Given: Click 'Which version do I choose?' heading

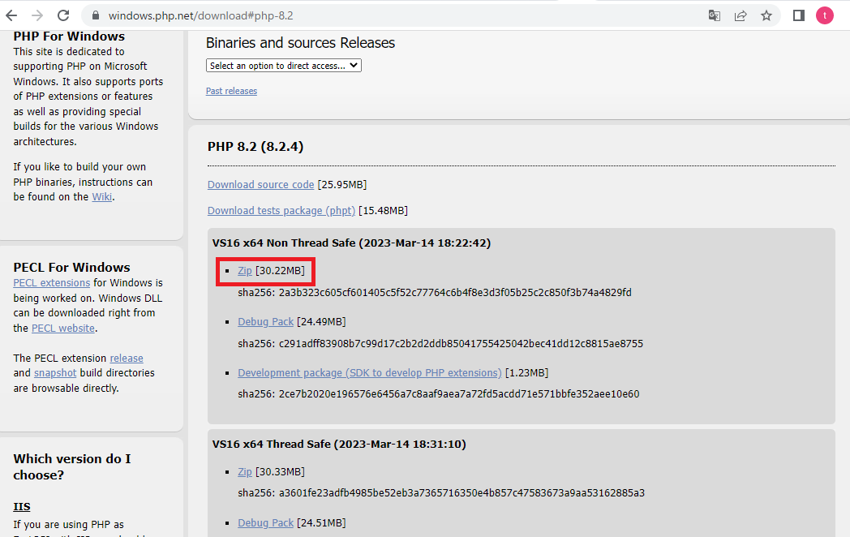Looking at the screenshot, I should pos(72,466).
